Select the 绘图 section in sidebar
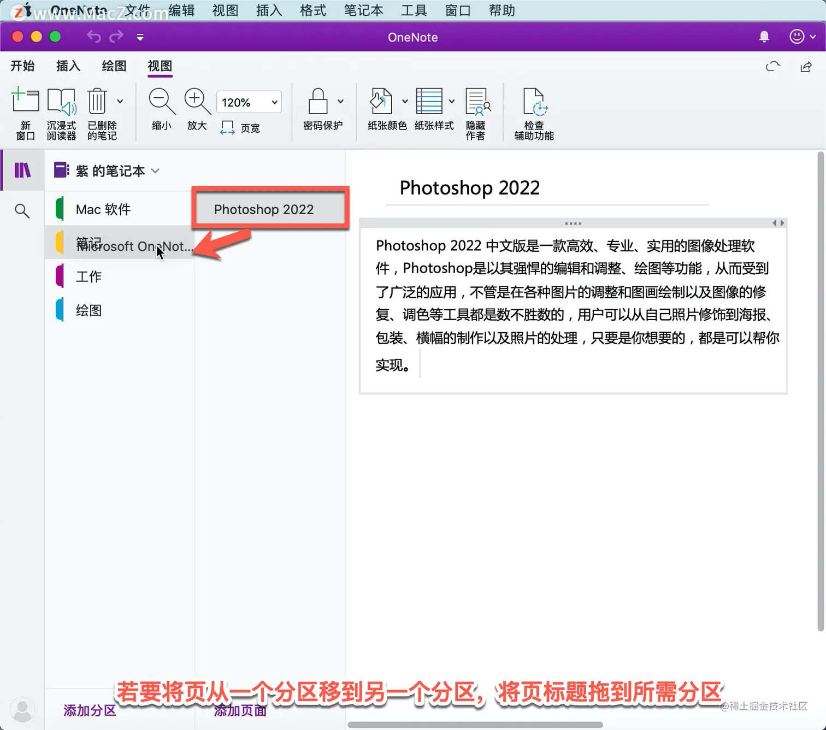The width and height of the screenshot is (826, 730). coord(119,310)
